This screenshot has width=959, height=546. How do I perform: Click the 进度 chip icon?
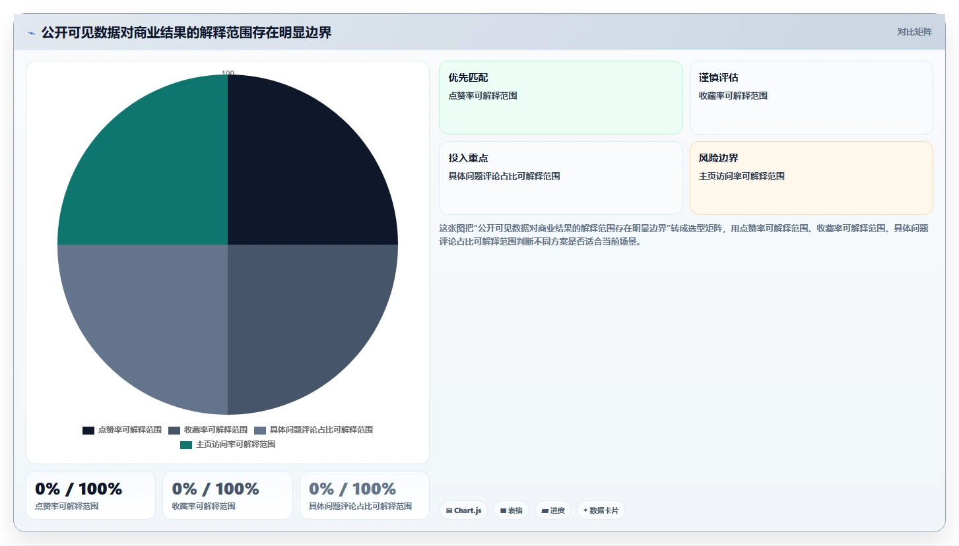coord(545,510)
